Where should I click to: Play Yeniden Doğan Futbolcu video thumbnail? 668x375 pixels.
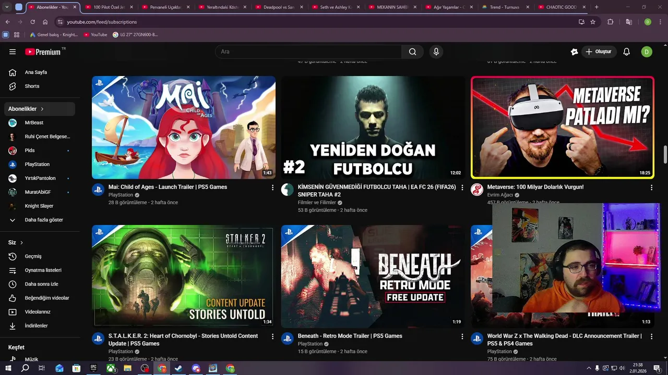(373, 128)
